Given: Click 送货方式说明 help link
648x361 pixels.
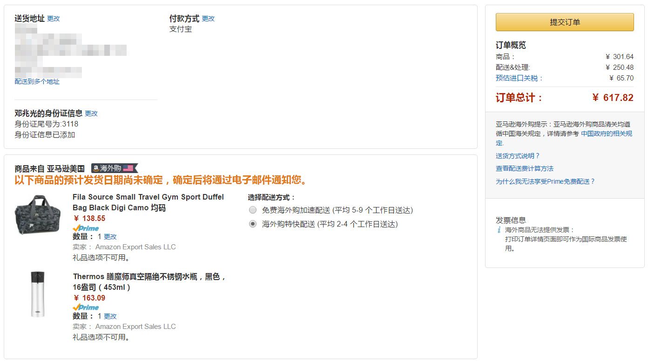Looking at the screenshot, I should (x=517, y=155).
